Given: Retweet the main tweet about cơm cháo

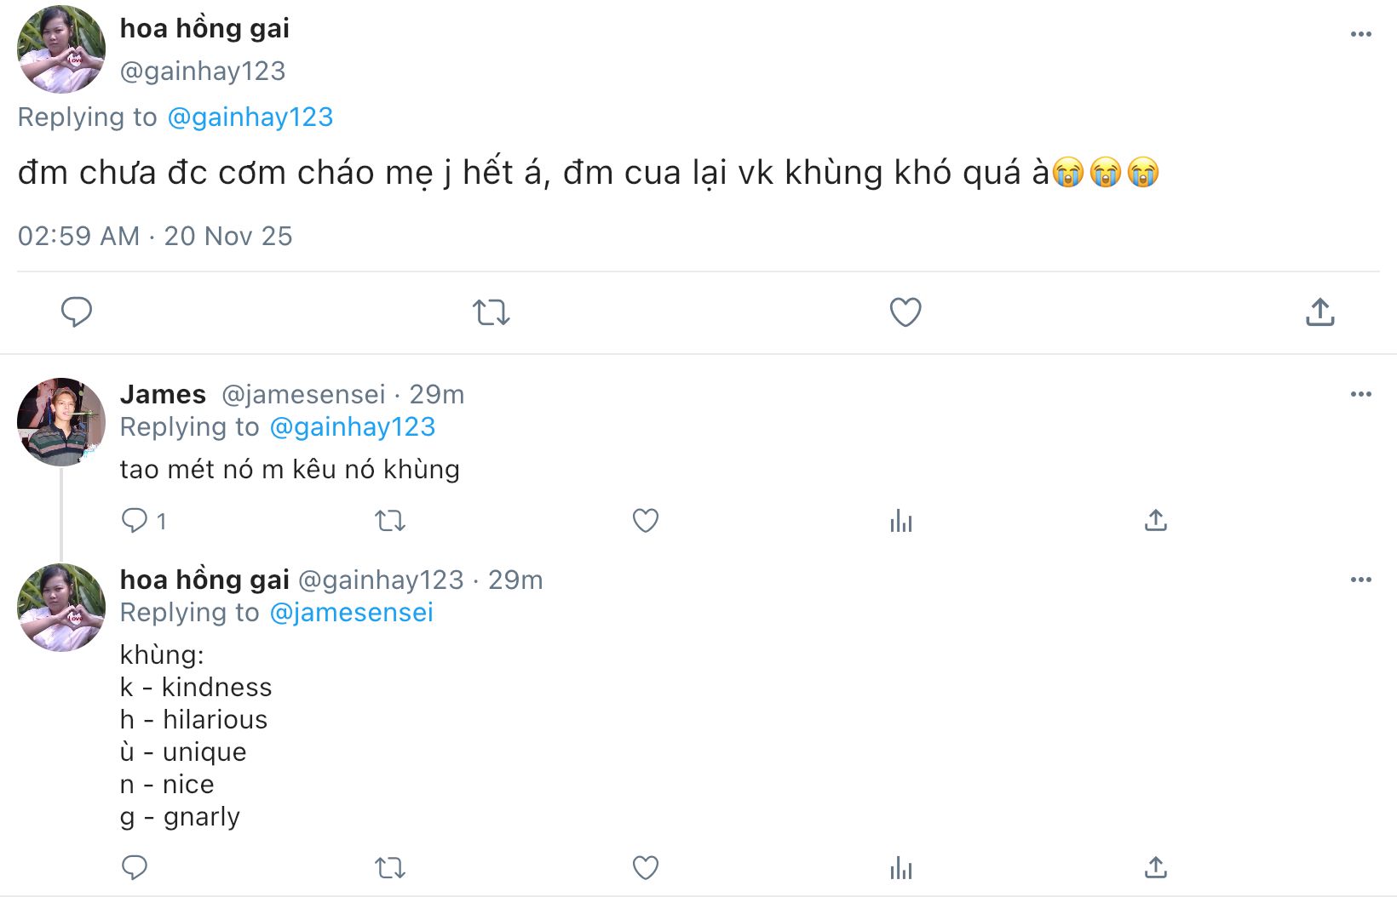Looking at the screenshot, I should [x=492, y=312].
